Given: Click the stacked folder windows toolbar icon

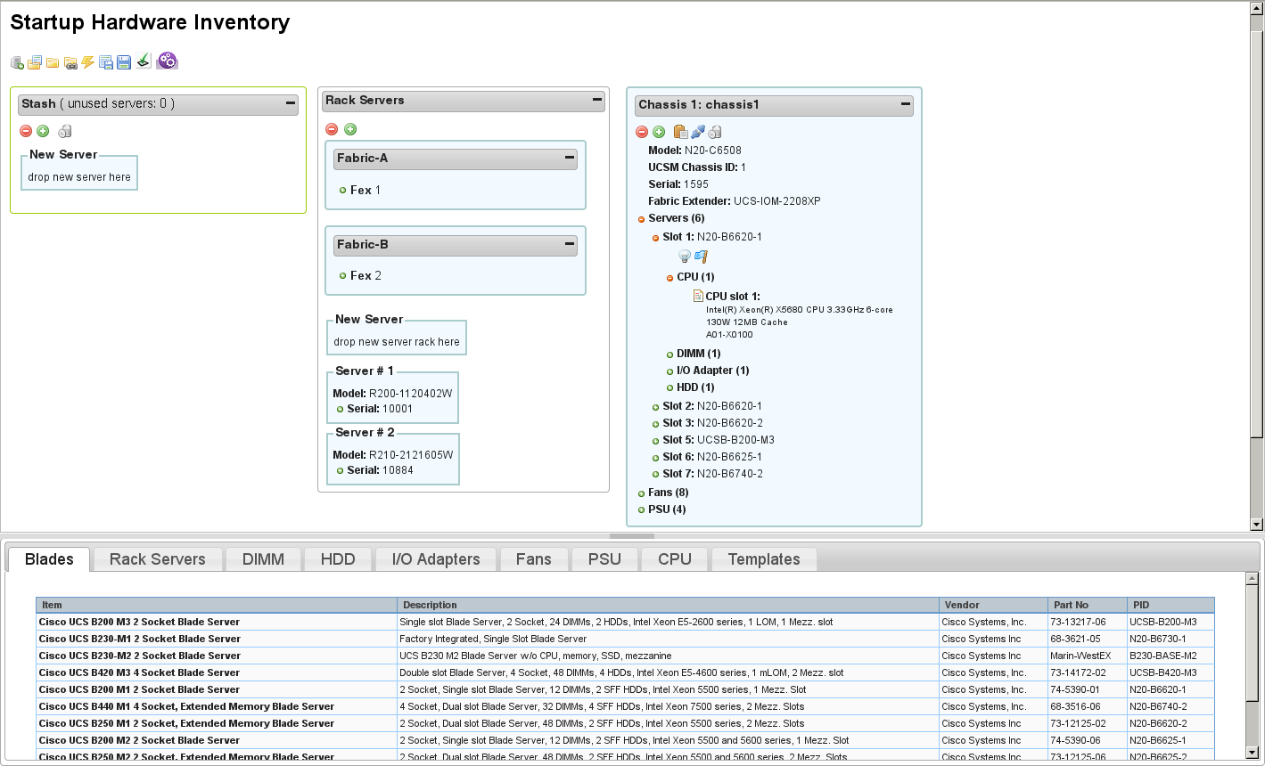Looking at the screenshot, I should pos(35,62).
